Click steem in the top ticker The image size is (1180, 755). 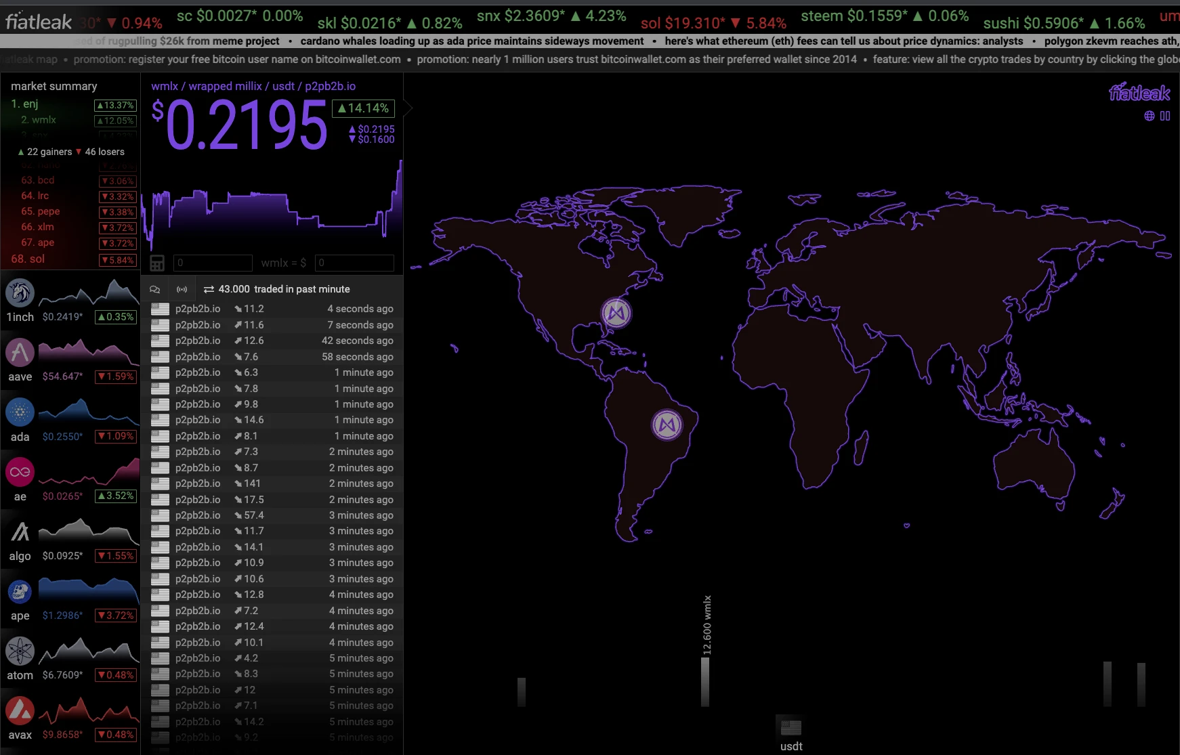click(885, 16)
